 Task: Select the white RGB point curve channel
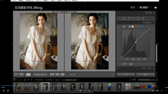133,27
